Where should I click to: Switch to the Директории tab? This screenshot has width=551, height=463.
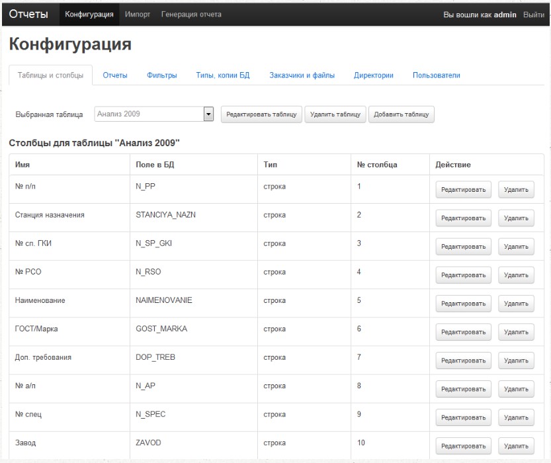click(374, 75)
